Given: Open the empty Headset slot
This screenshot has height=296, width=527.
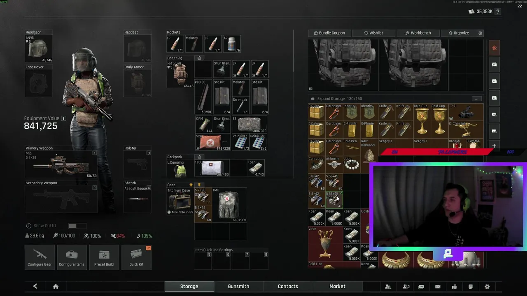Looking at the screenshot, I should (138, 49).
